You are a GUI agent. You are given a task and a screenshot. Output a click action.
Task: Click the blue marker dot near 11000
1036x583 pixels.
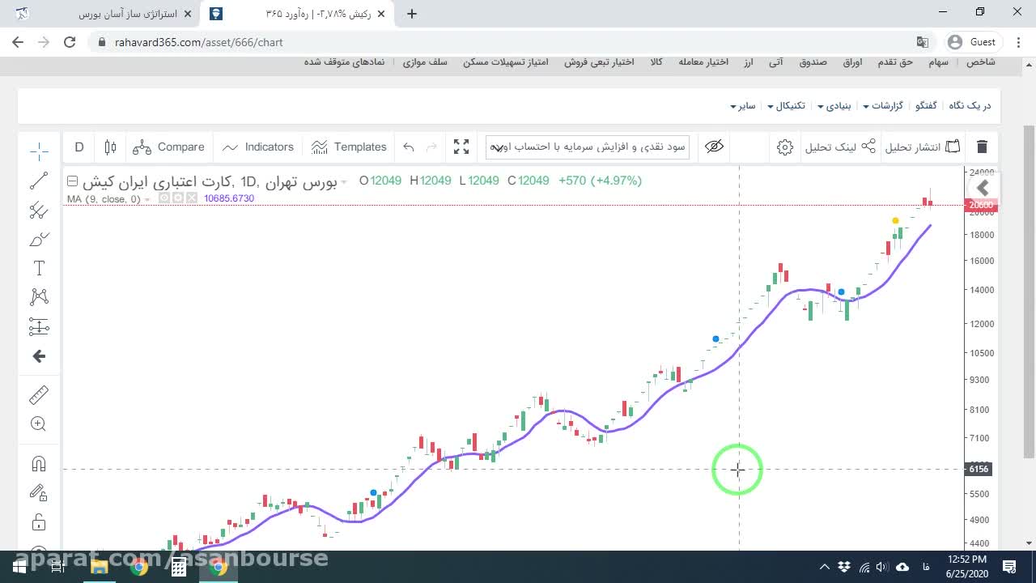coord(715,338)
